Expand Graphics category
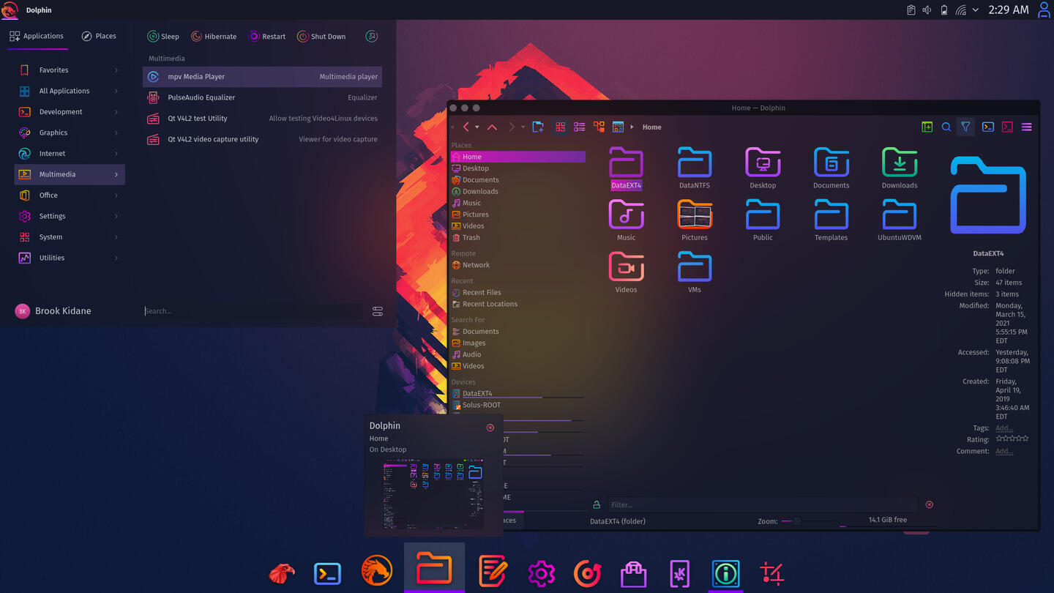Viewport: 1054px width, 593px height. [x=70, y=133]
